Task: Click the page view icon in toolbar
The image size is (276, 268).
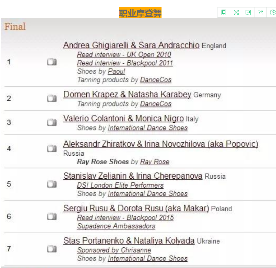Action: tap(224, 13)
